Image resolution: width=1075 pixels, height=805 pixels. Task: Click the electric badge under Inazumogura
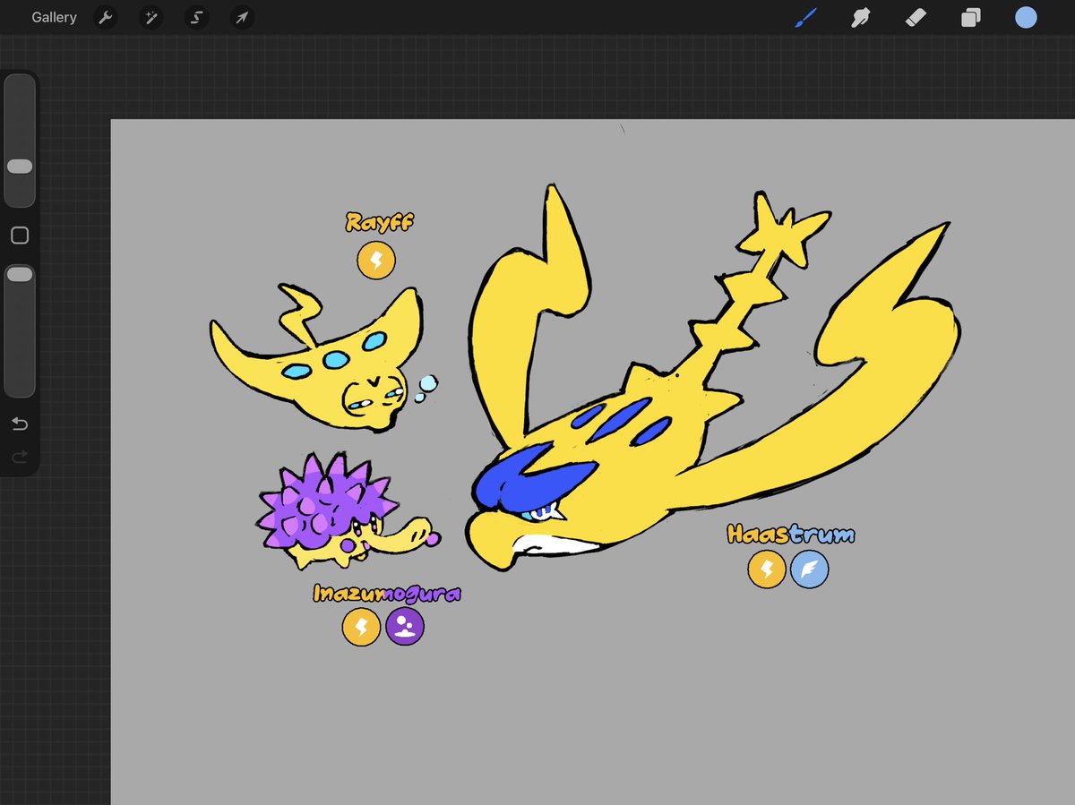[362, 627]
